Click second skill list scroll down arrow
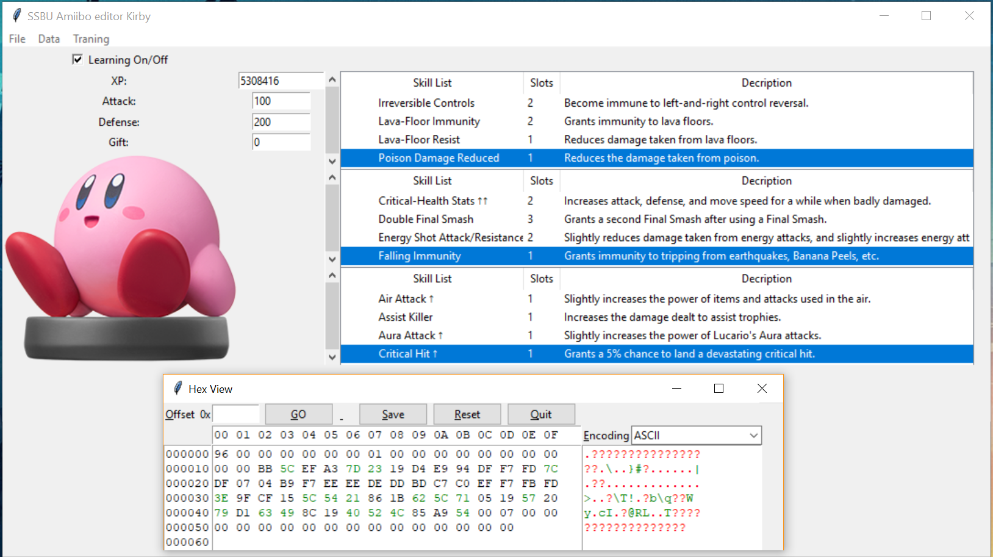Viewport: 993px width, 557px height. click(332, 259)
